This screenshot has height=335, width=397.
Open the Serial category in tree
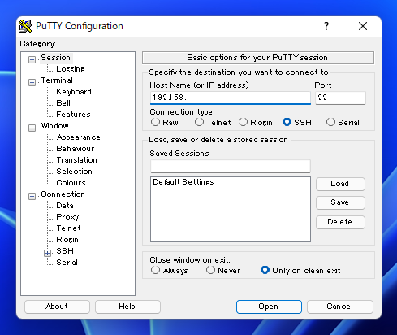67,263
